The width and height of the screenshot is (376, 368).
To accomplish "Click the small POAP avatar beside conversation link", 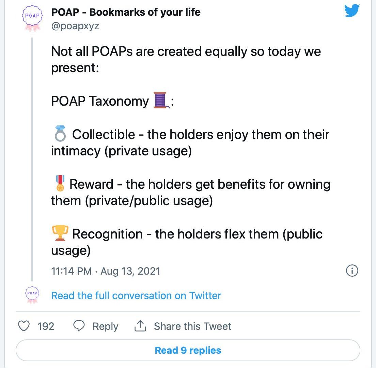I will (x=32, y=295).
